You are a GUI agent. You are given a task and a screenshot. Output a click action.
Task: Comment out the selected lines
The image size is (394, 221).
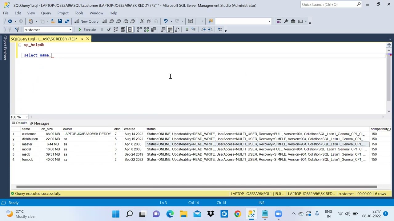click(x=187, y=29)
